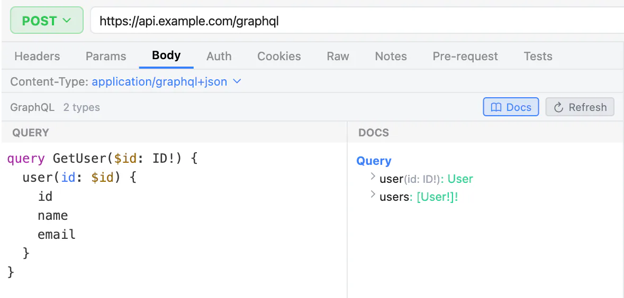The image size is (624, 298).
Task: Switch to the Tests tab
Action: [538, 56]
